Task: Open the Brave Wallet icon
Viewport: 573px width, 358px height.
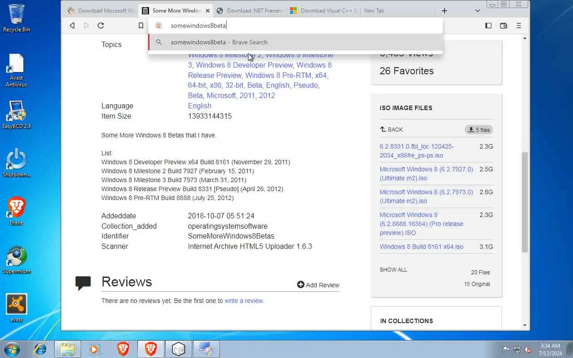Action: (504, 26)
